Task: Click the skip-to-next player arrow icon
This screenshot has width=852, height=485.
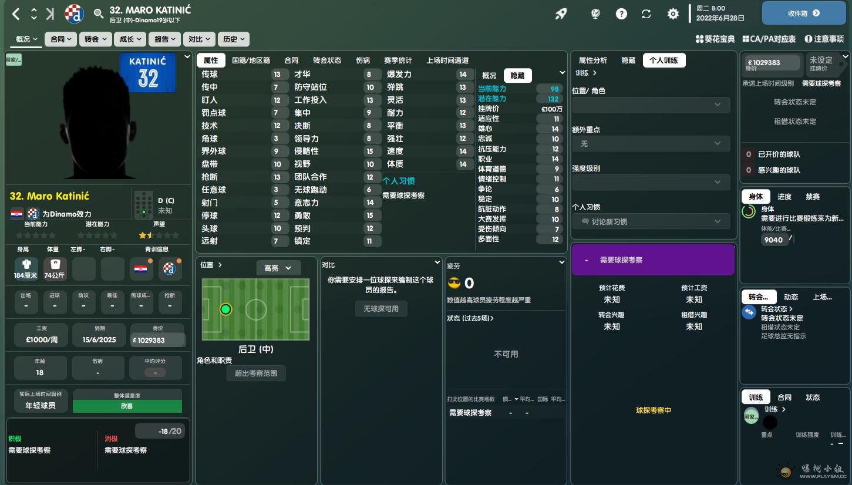Action: [50, 14]
